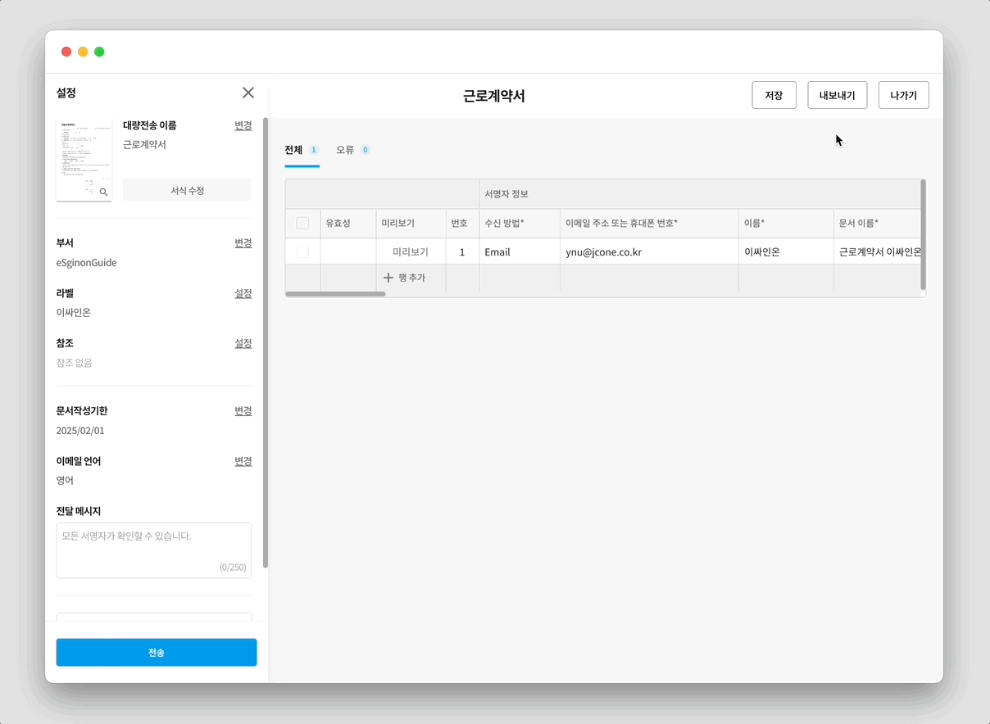Screen dimensions: 990x724
Task: Click the 수신 방법* column header
Action: (520, 223)
